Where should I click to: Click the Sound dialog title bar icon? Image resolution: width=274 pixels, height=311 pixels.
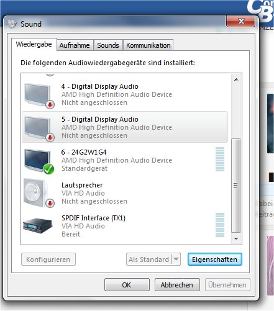12,24
